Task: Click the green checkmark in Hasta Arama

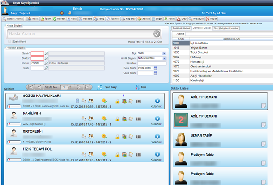Action: 156,34
